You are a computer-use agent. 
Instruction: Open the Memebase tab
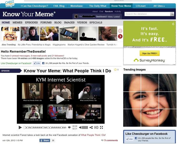(77, 6)
